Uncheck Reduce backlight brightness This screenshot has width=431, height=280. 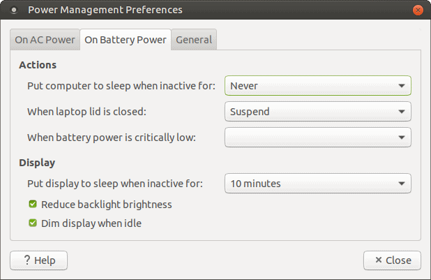point(33,204)
